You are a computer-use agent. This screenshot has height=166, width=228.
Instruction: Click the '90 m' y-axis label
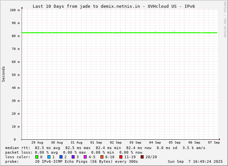click(16, 23)
